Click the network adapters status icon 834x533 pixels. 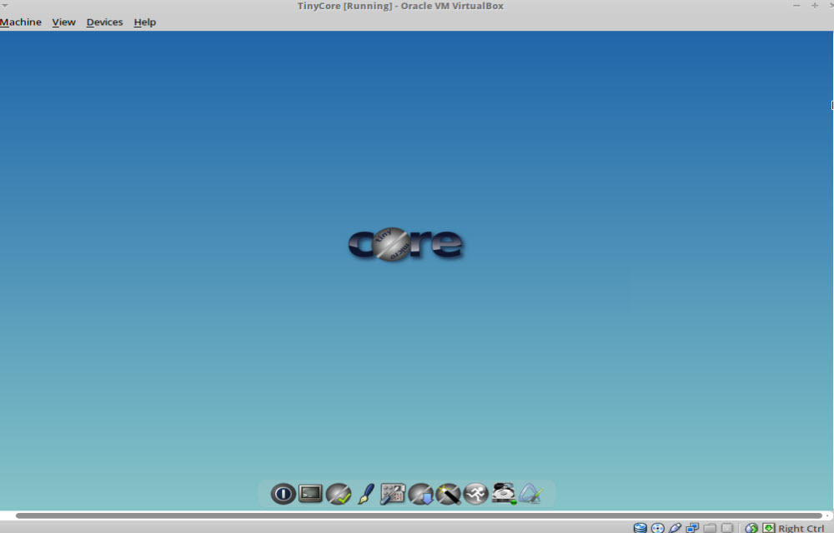pos(692,528)
